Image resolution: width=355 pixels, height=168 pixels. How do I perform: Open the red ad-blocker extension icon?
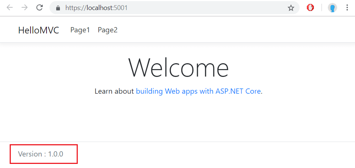click(310, 8)
